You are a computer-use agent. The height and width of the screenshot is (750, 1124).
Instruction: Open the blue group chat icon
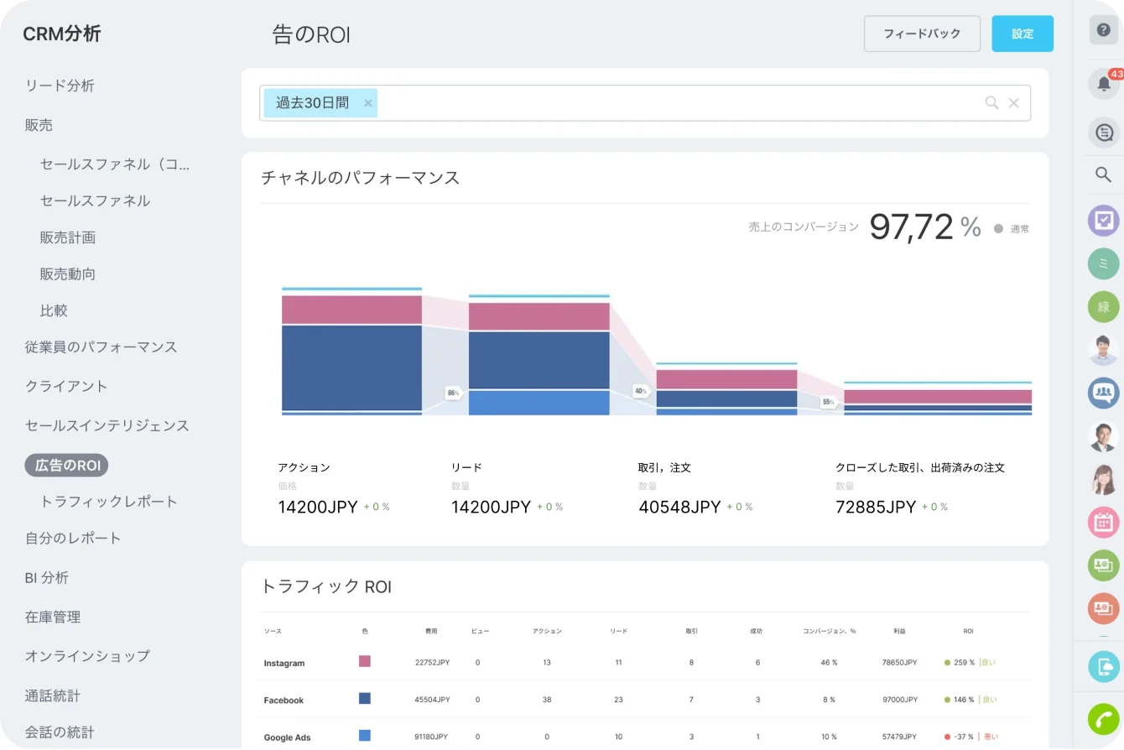(x=1104, y=393)
